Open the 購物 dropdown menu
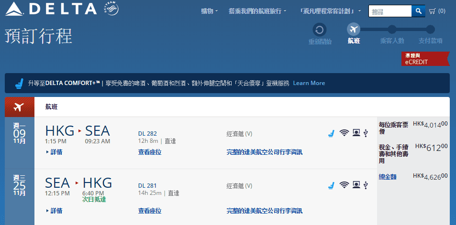Screen dimensions: 456x225 pyautogui.click(x=209, y=11)
